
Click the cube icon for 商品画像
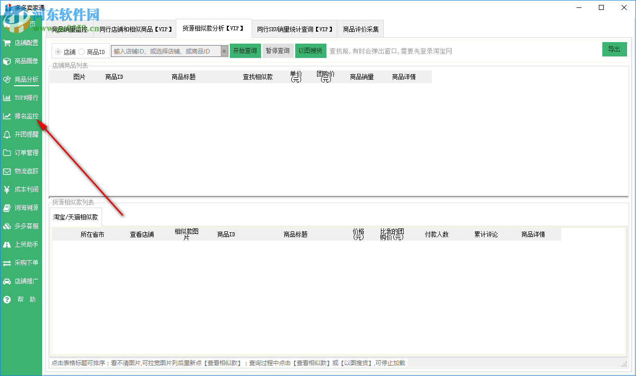(x=7, y=61)
